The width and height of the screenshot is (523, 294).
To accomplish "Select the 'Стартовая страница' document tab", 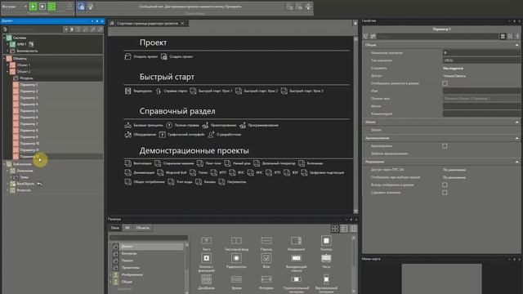I will [147, 24].
